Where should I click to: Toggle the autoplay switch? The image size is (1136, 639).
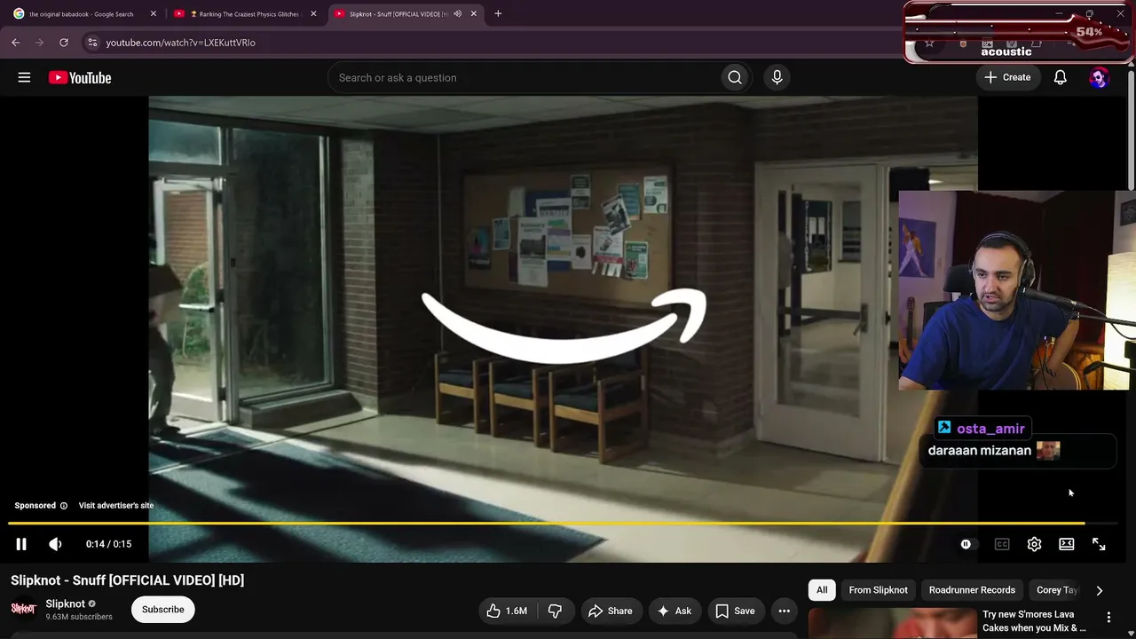(966, 544)
